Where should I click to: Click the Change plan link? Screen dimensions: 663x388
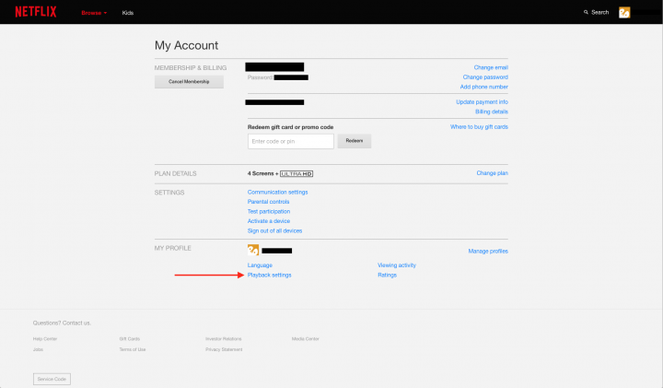click(492, 173)
